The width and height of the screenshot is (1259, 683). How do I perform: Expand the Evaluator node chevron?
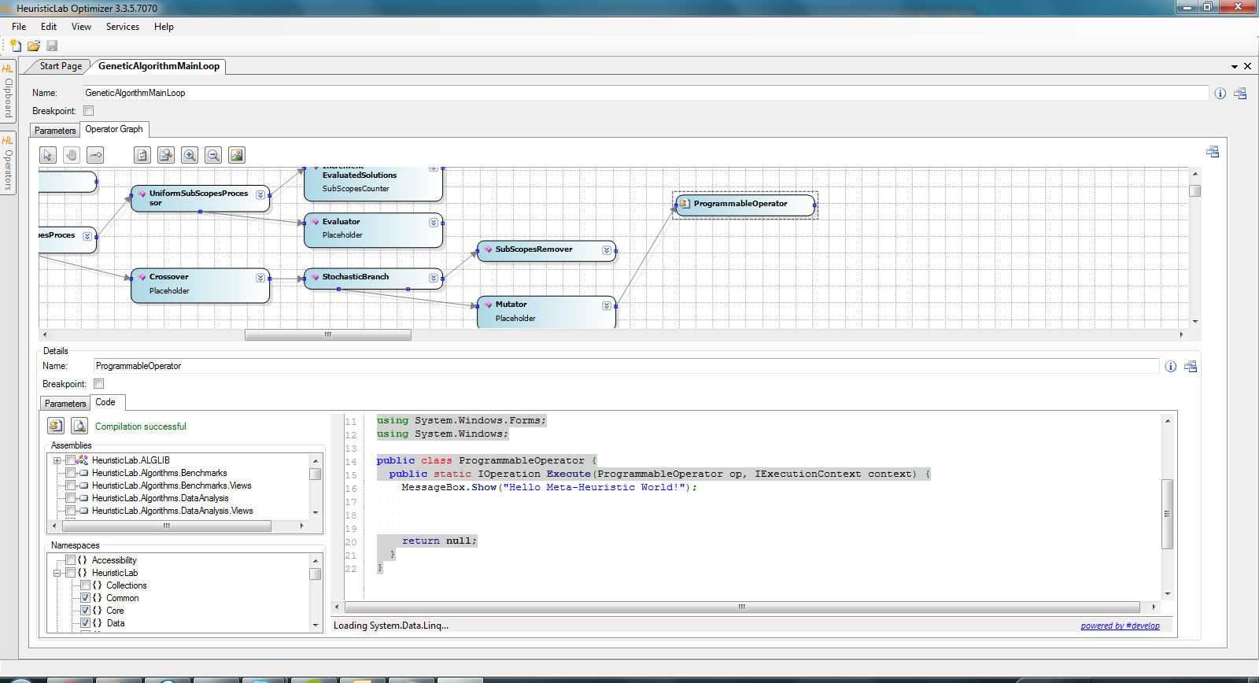(x=434, y=223)
